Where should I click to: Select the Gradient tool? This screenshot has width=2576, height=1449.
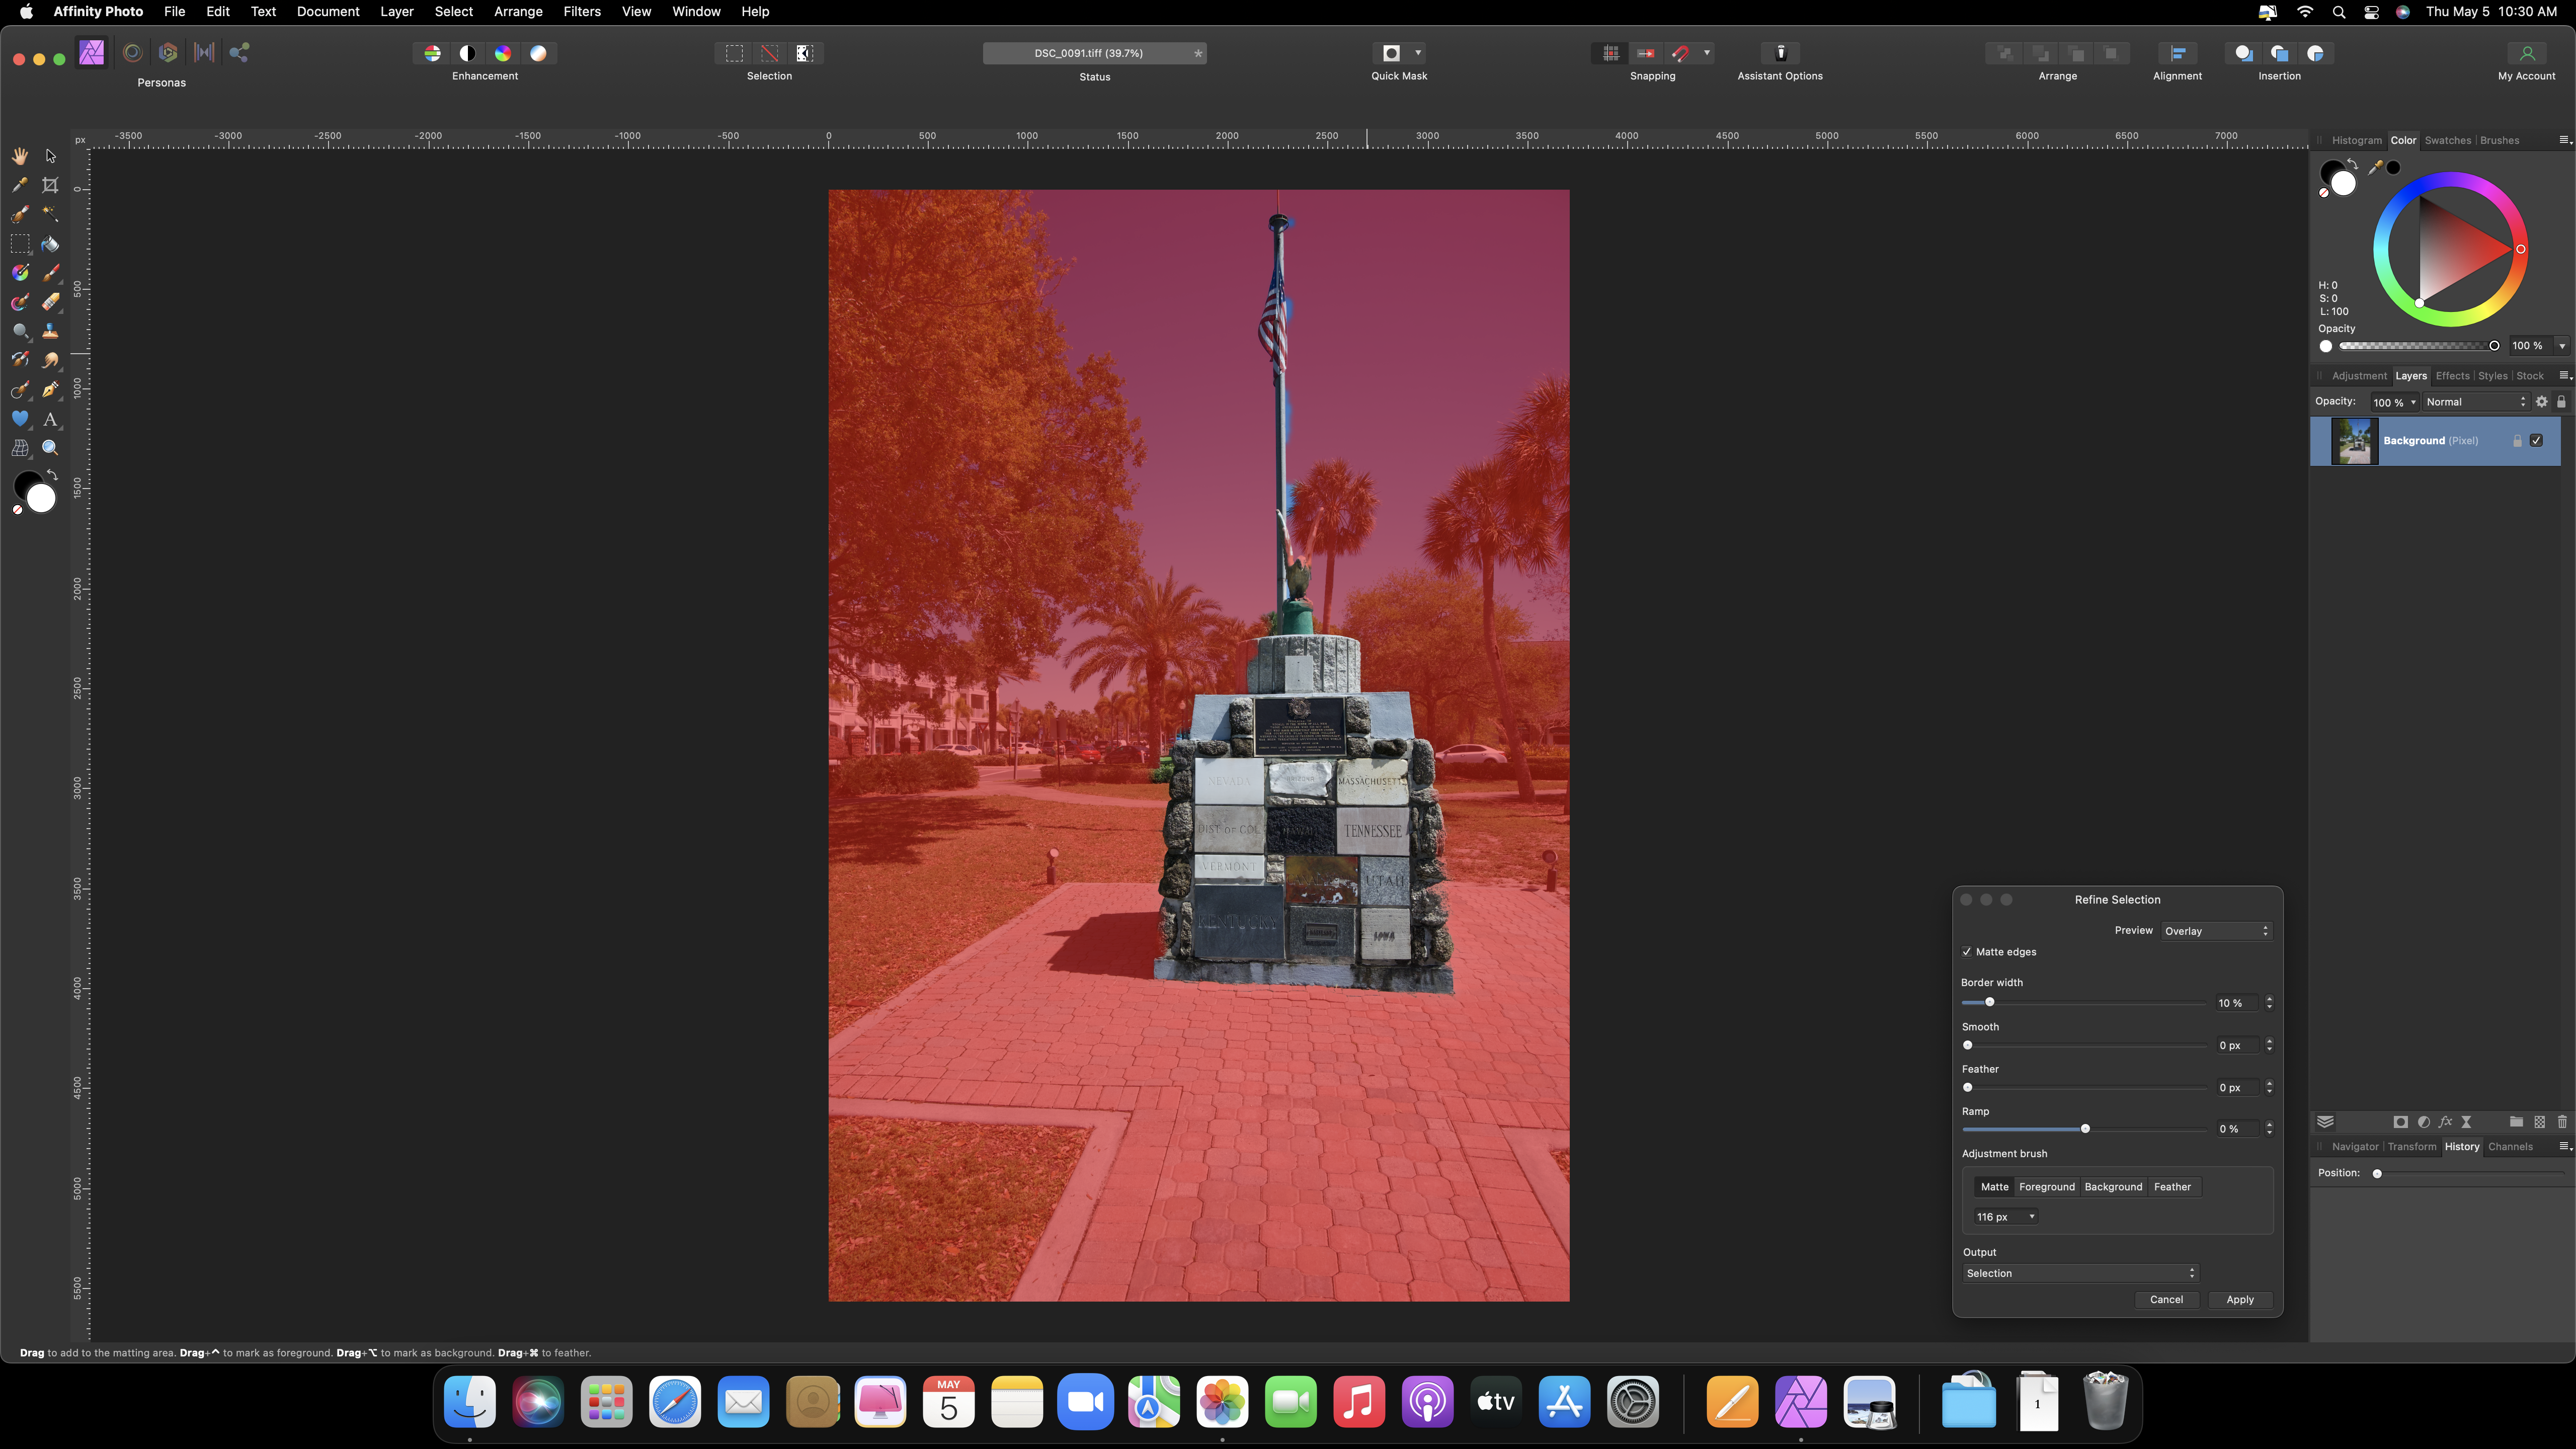click(x=20, y=273)
